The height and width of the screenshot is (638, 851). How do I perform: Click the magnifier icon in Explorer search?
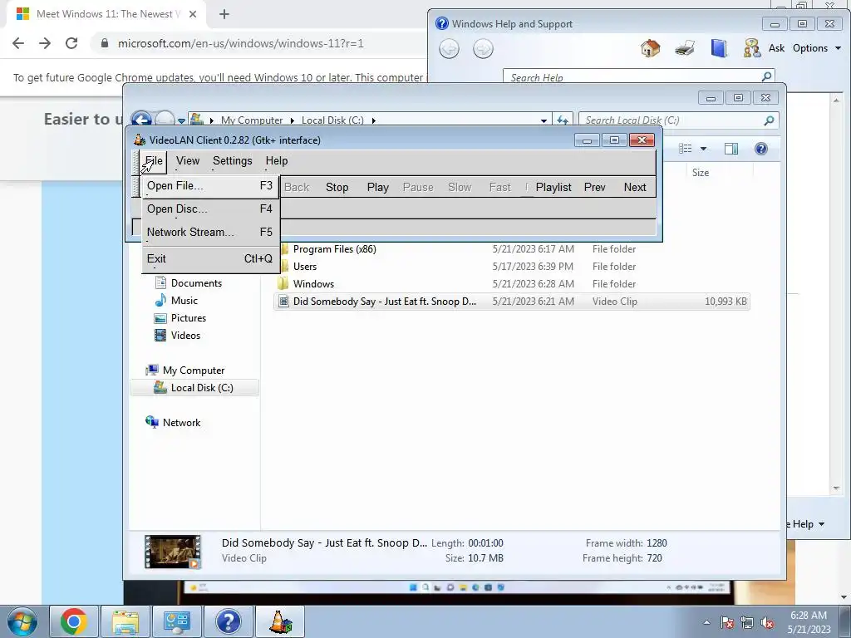tap(769, 120)
